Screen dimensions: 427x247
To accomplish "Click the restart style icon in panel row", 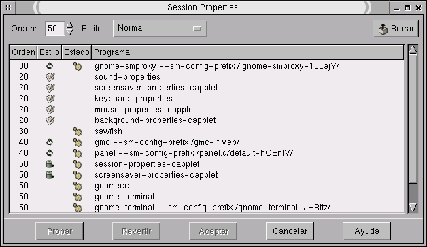I will point(50,153).
